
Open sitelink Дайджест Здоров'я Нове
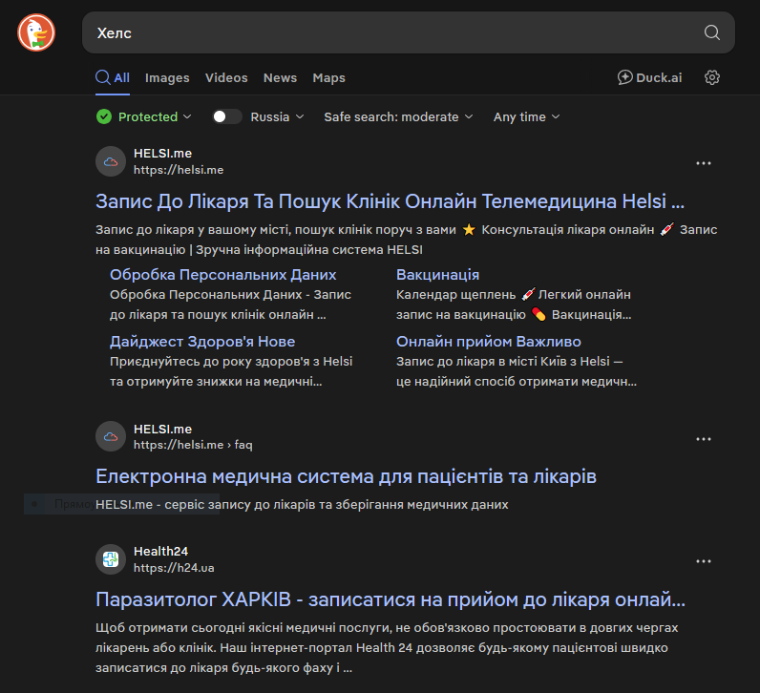click(x=202, y=342)
